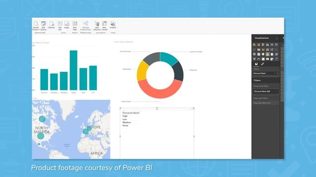Image resolution: width=316 pixels, height=177 pixels.
Task: Select the line chart visualization icon
Action: coord(254,49)
